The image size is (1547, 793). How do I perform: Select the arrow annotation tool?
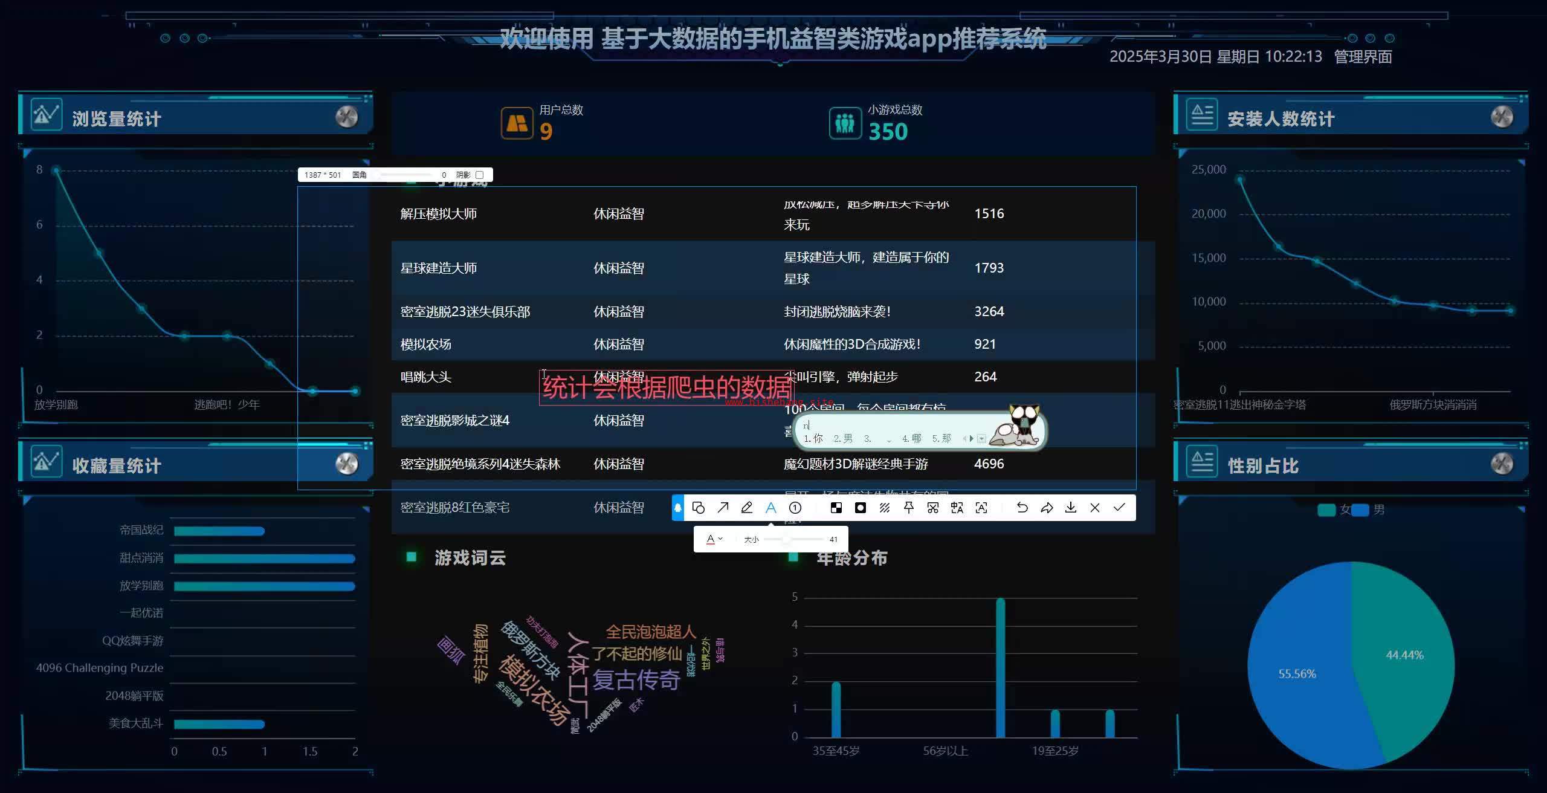click(x=723, y=508)
